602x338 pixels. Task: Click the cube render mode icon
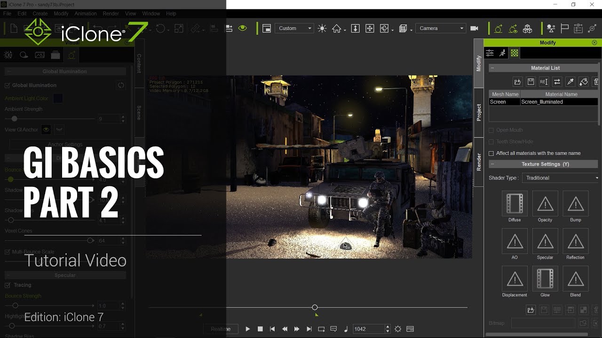click(x=403, y=28)
